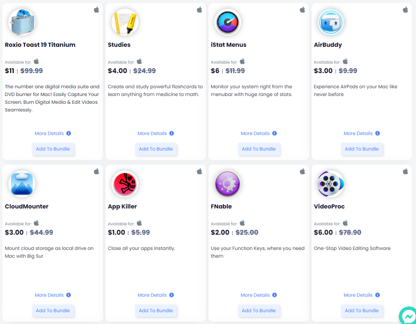This screenshot has height=324, width=416.
Task: Click the Apple badge at the top corner of the App Killer card
Action: coord(199,171)
